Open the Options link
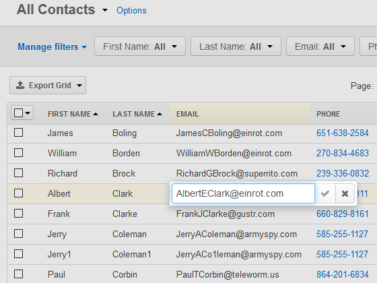 tap(131, 10)
